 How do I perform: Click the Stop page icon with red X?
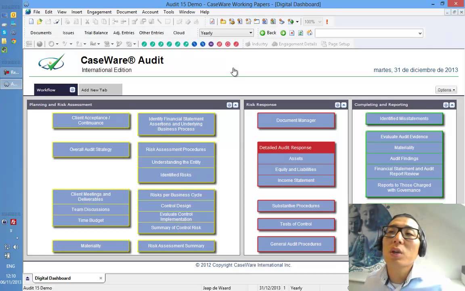pos(292,33)
